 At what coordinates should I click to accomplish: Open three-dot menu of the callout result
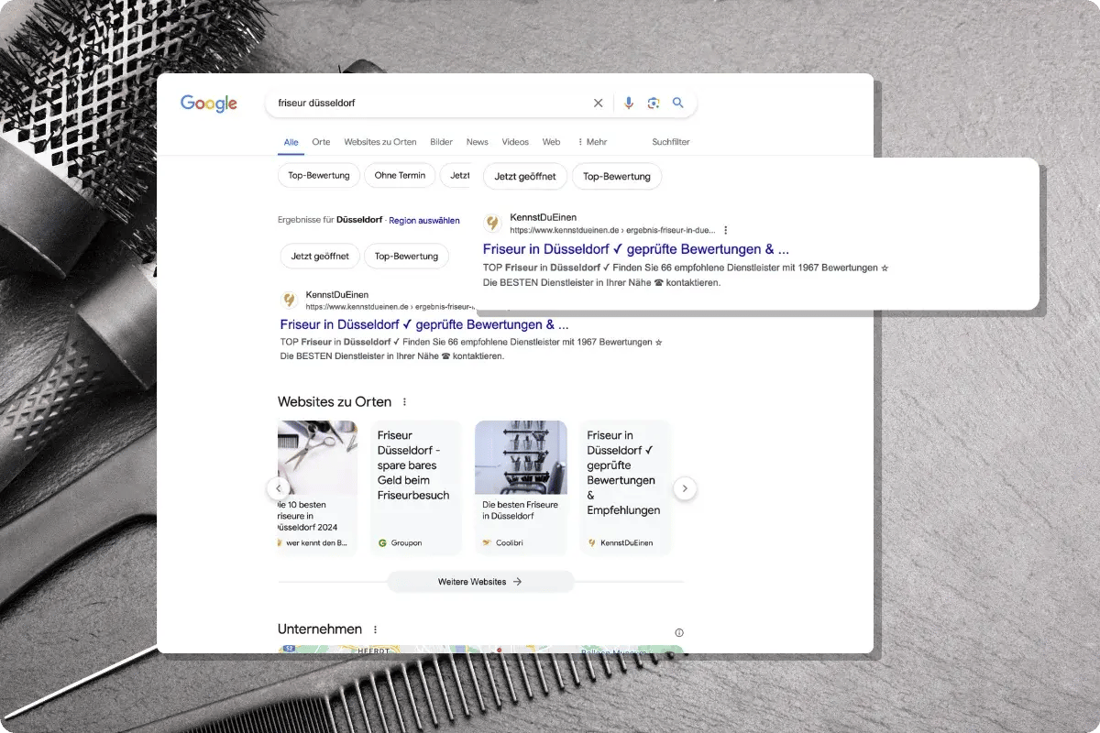point(726,231)
